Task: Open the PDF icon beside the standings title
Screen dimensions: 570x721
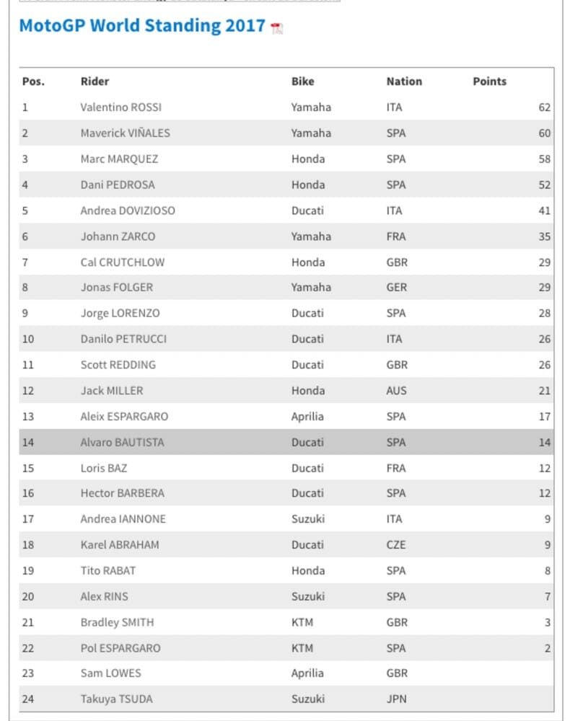Action: pyautogui.click(x=276, y=28)
